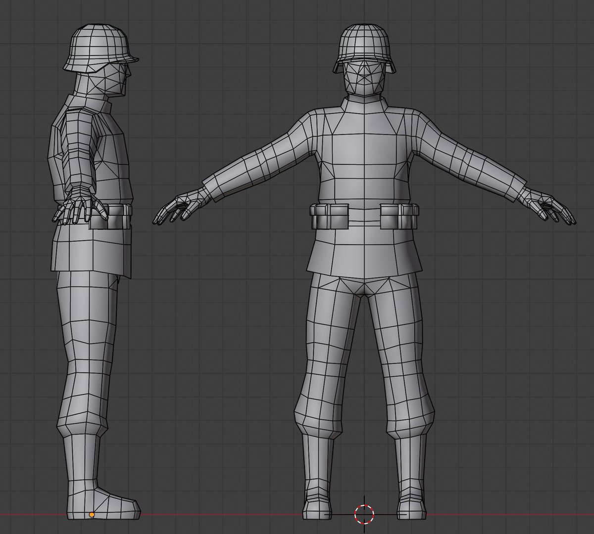
Task: Click the orange origin dot on the boot
Action: 92,515
